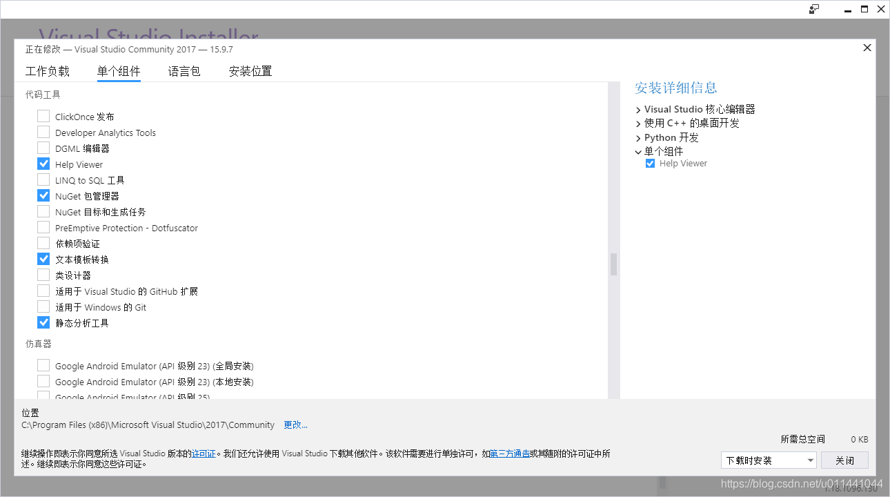Open the 语言包 tab
890x497 pixels.
(x=184, y=71)
